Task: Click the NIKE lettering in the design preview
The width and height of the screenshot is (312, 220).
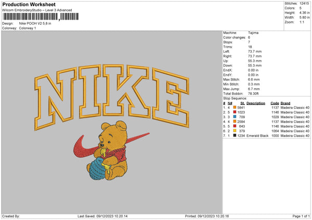Action: [x=112, y=97]
